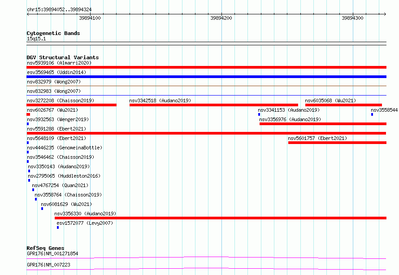Select the blue esv3569465 variant bar
The width and height of the screenshot is (399, 275).
206,77
